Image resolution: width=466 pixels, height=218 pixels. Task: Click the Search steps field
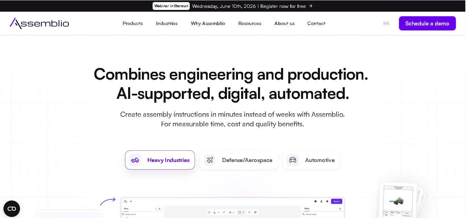coord(323,214)
